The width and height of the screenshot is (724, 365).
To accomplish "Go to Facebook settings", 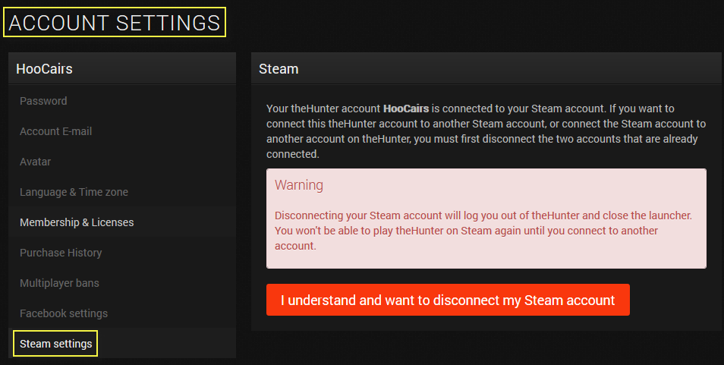I will [x=64, y=313].
